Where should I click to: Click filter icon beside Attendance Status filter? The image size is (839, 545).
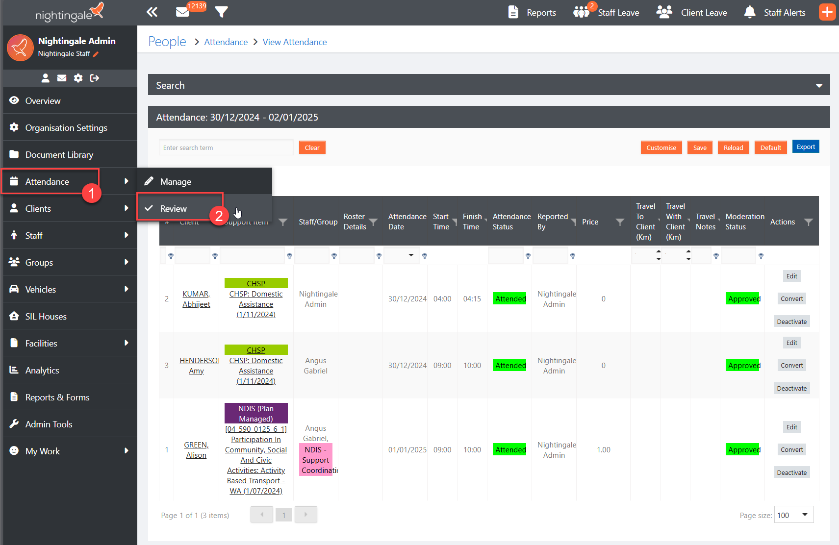528,256
